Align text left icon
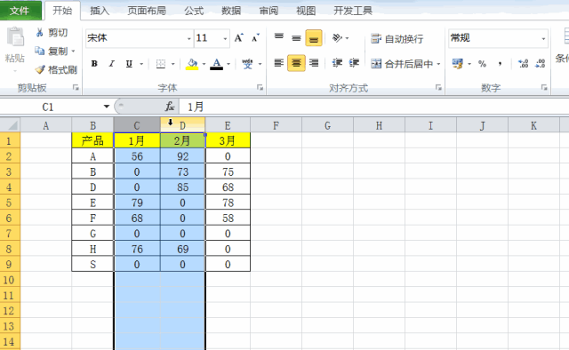 click(x=278, y=63)
